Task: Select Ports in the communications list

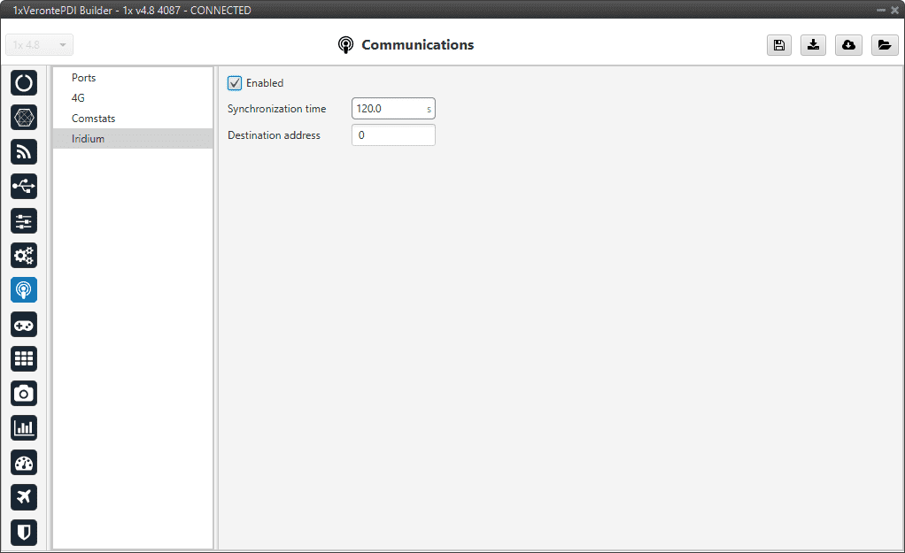Action: 84,78
